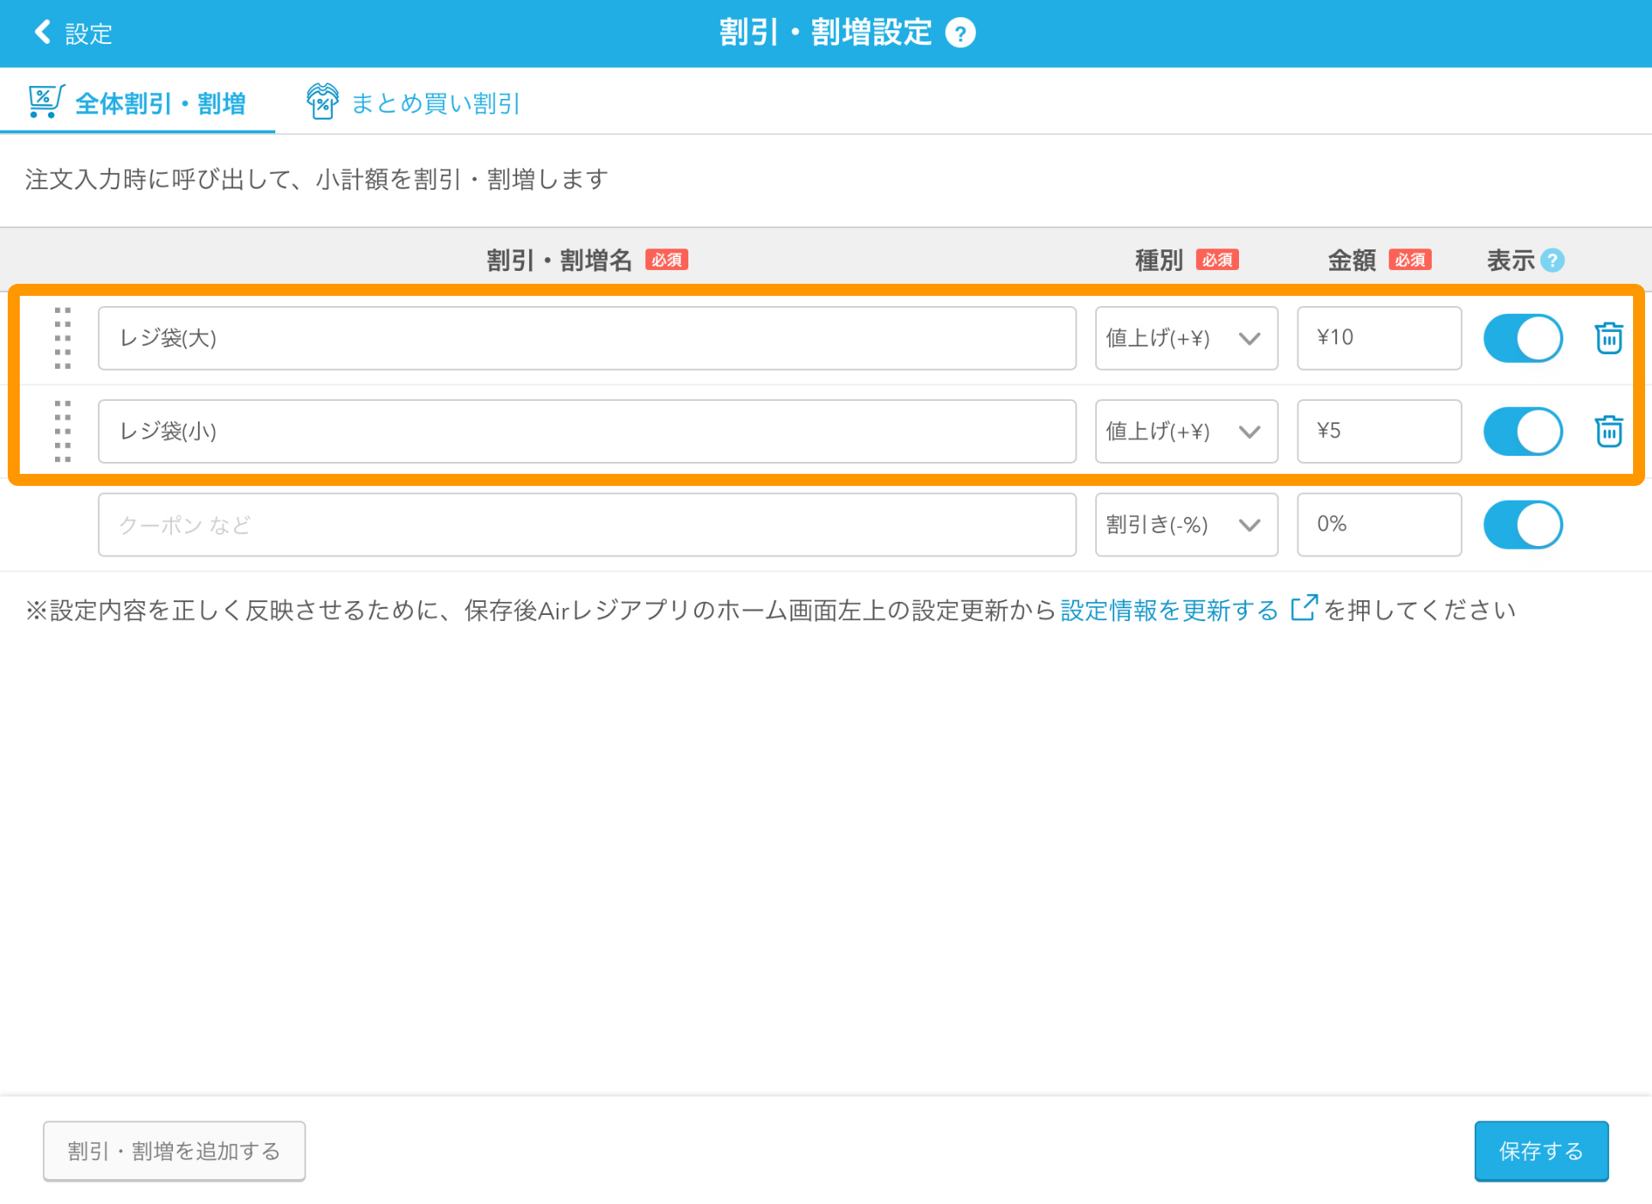Image resolution: width=1652 pixels, height=1204 pixels.
Task: Open 種別 dropdown for レジ袋(小)
Action: pos(1187,431)
